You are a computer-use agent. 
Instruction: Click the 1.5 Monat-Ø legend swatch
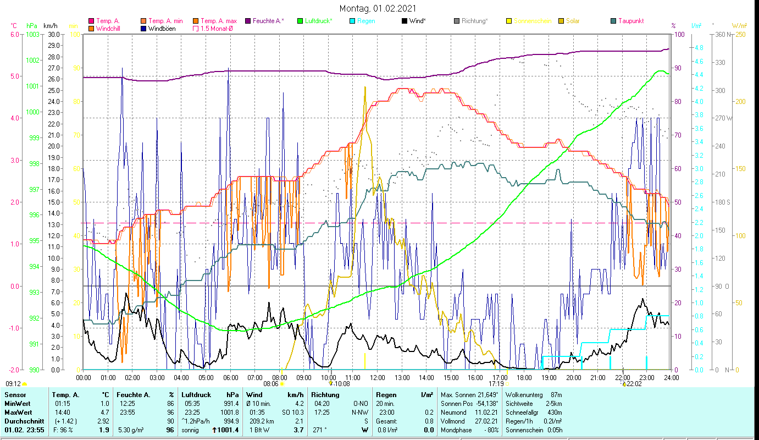pyautogui.click(x=195, y=28)
